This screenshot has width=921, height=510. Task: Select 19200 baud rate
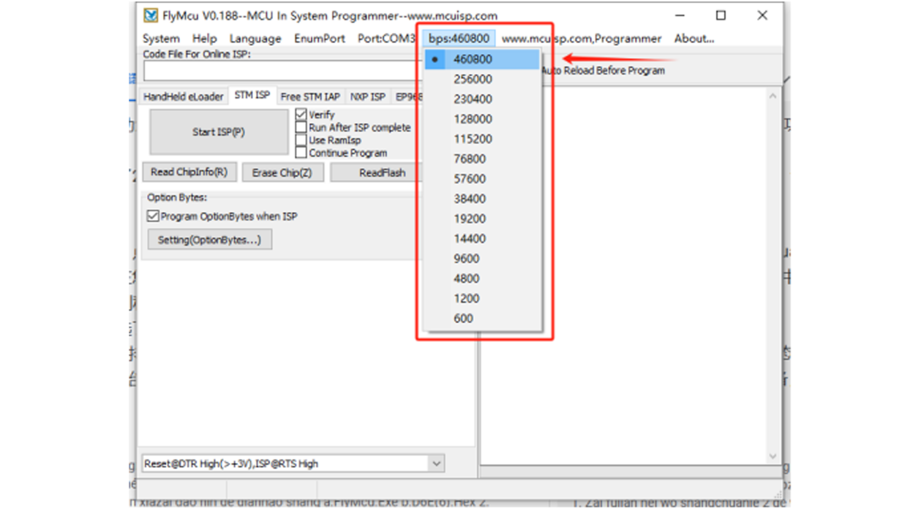[x=483, y=218]
